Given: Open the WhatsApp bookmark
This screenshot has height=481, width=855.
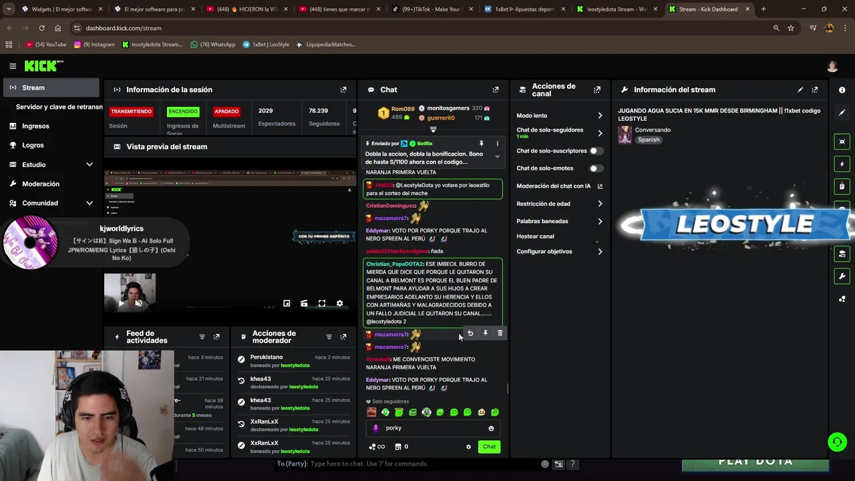Looking at the screenshot, I should [212, 45].
